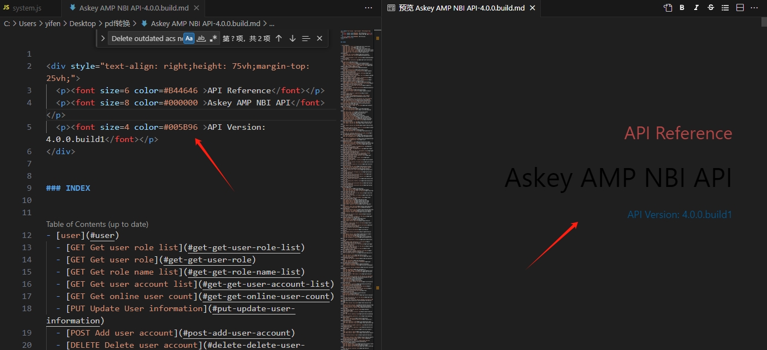Click color value #B44646 on line 3

[x=181, y=90]
